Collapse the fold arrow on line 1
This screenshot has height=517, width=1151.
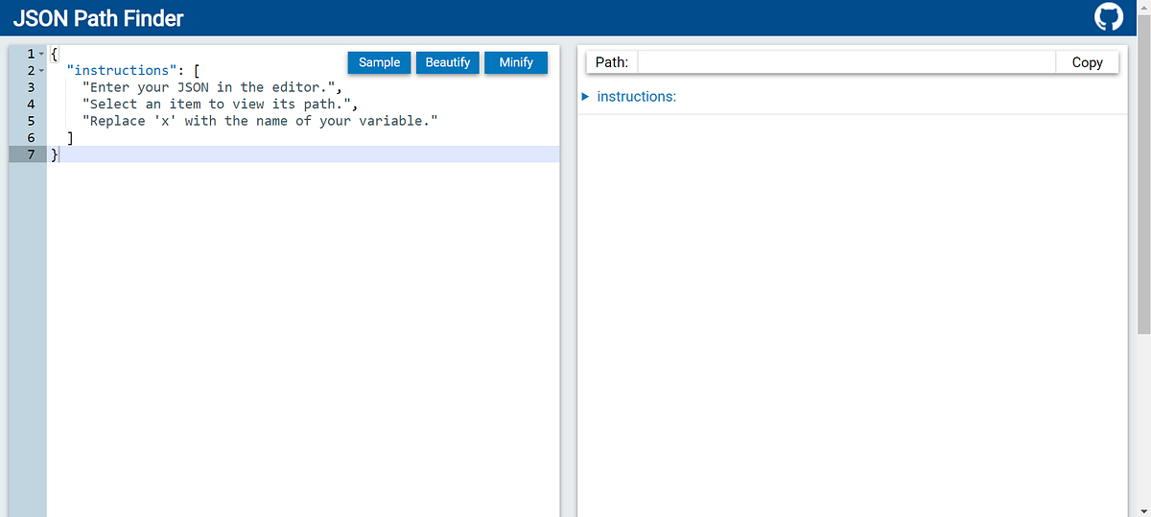(x=41, y=55)
